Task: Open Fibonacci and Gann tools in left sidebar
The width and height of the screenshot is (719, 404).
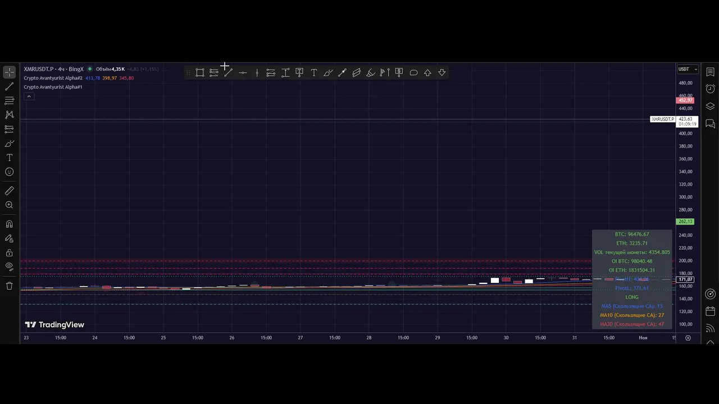Action: click(x=10, y=100)
